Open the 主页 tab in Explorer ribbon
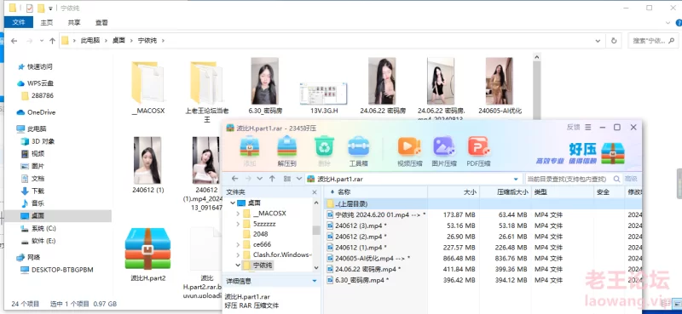 click(47, 22)
